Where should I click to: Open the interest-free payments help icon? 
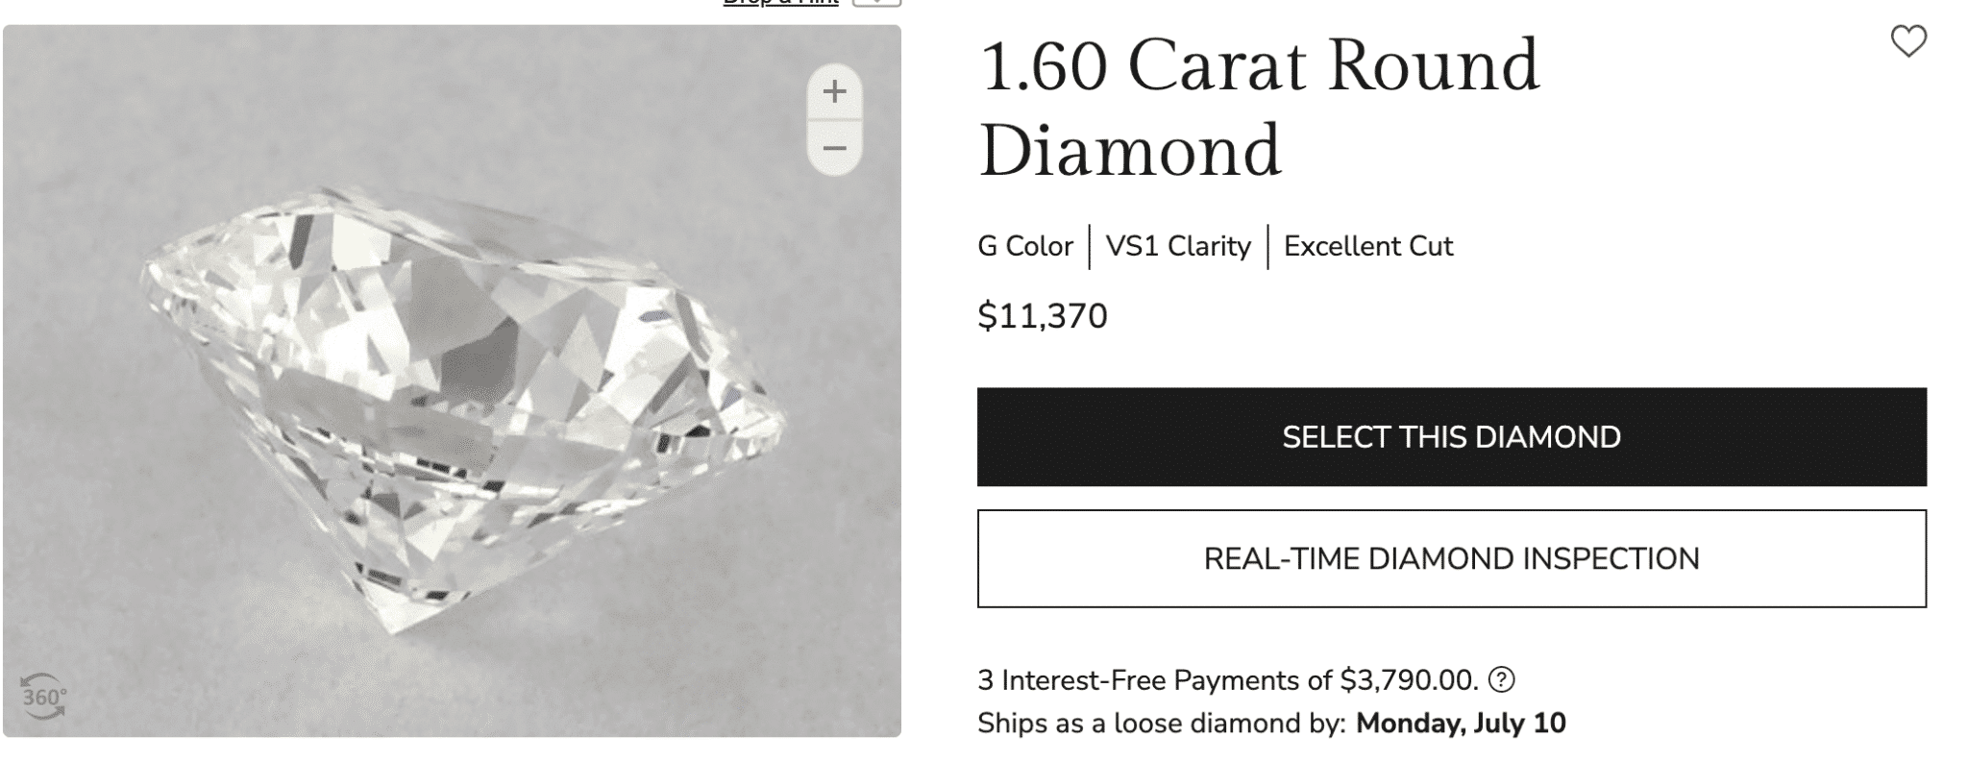(x=1501, y=680)
